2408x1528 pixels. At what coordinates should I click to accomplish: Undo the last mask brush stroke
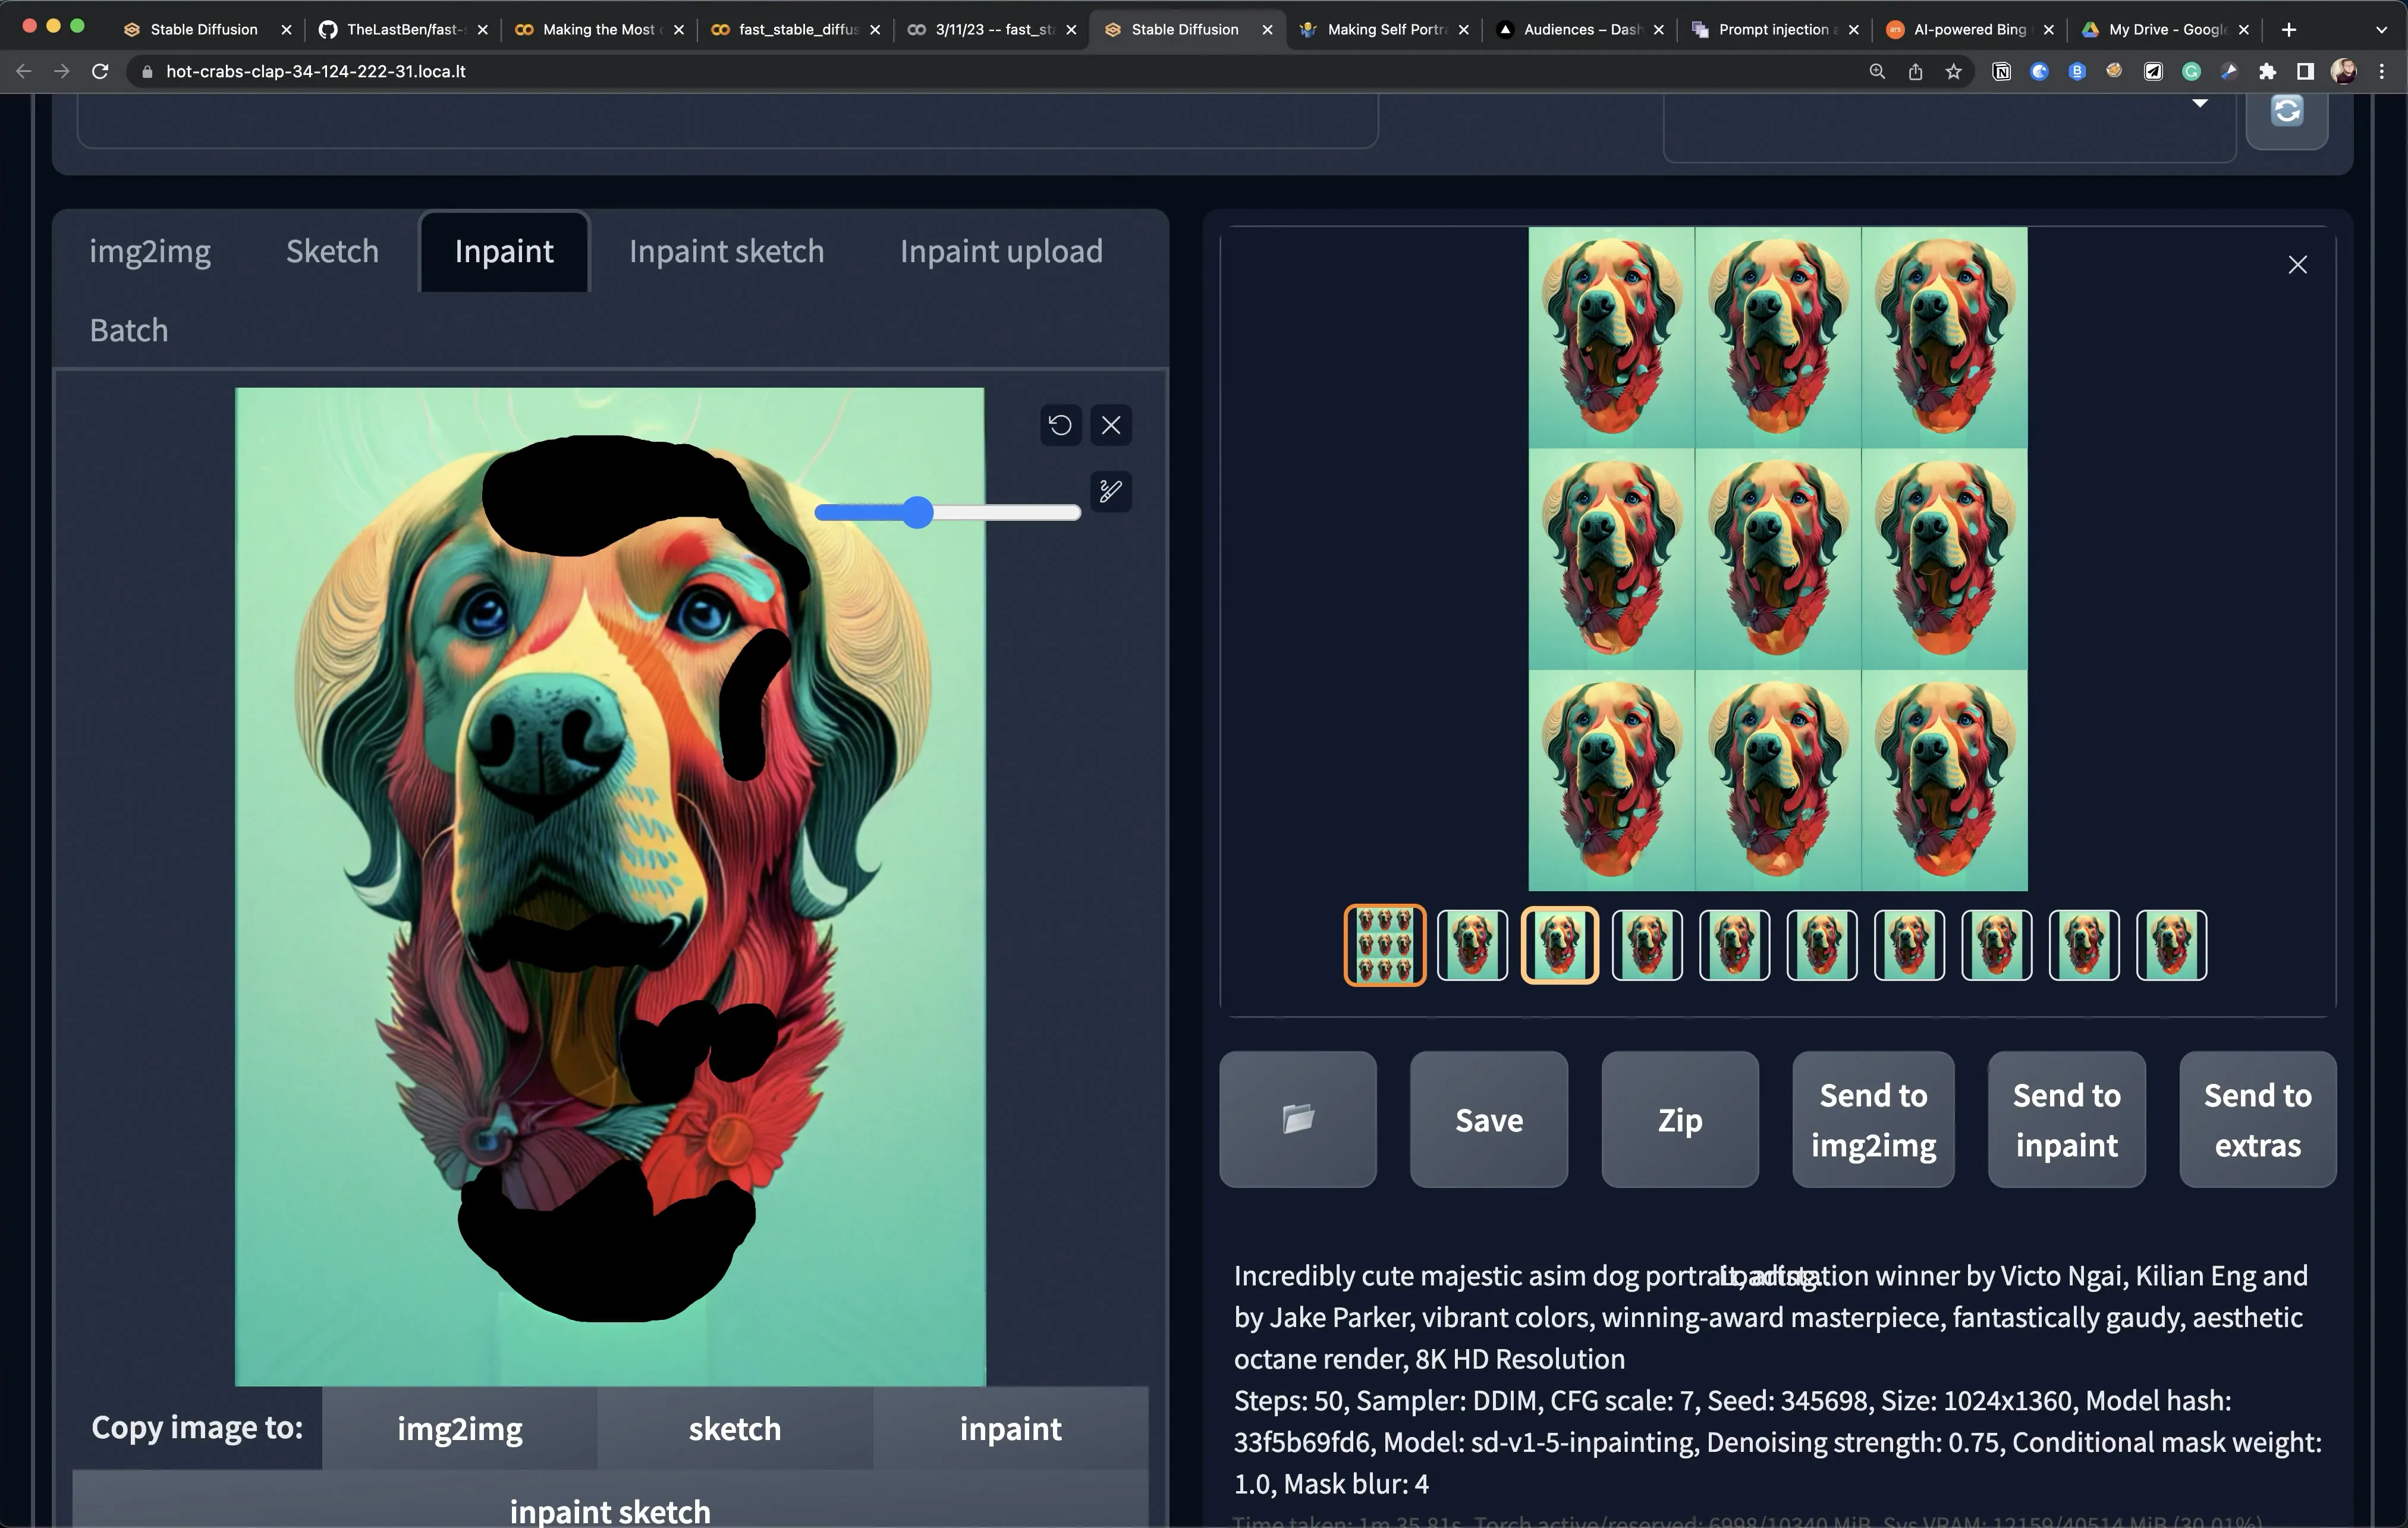click(1060, 424)
